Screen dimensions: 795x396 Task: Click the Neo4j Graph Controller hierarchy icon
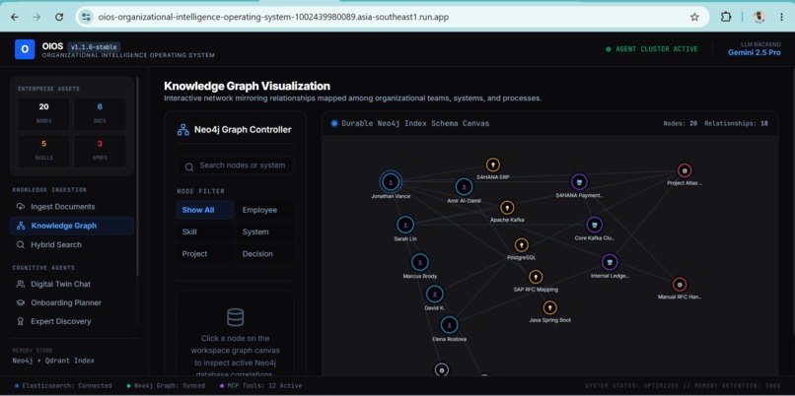coord(183,130)
